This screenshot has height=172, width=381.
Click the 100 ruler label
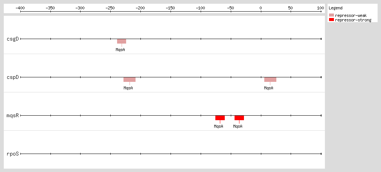tap(321, 8)
